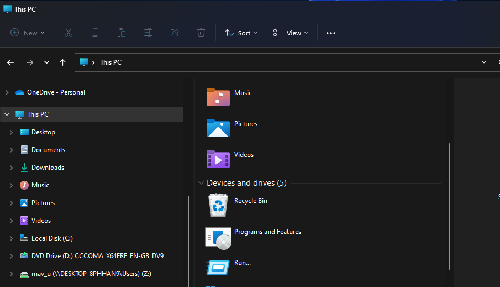
Task: Click the Copy icon in toolbar
Action: coord(95,33)
